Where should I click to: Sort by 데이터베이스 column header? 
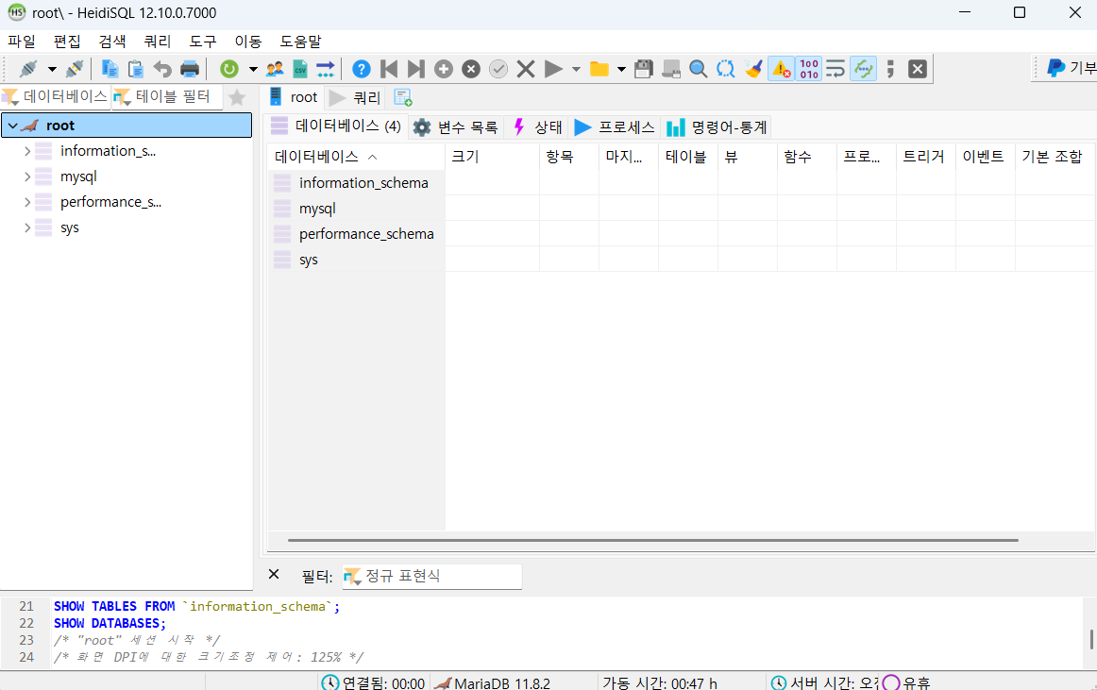356,157
